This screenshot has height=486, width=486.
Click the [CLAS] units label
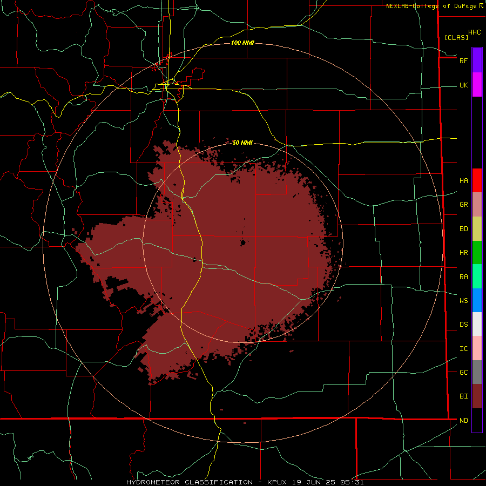456,37
